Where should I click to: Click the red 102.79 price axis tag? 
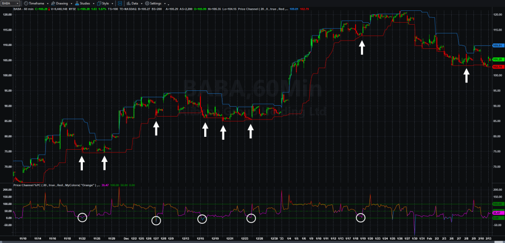click(x=498, y=67)
